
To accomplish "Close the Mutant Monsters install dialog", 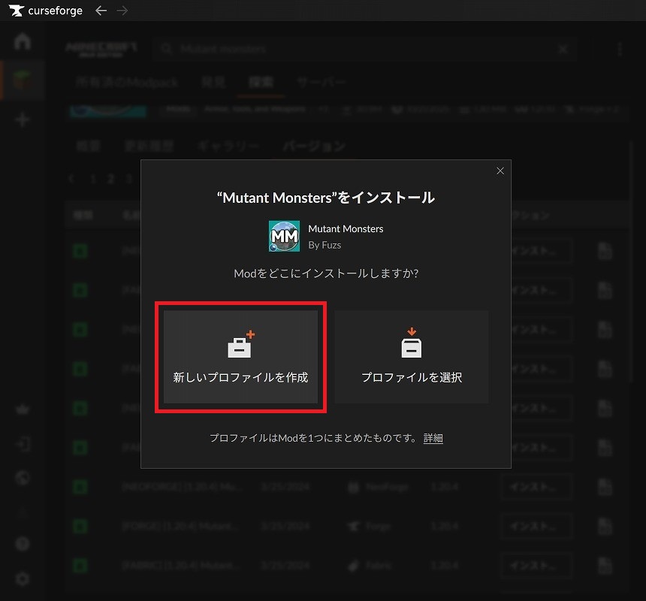I will pyautogui.click(x=500, y=171).
